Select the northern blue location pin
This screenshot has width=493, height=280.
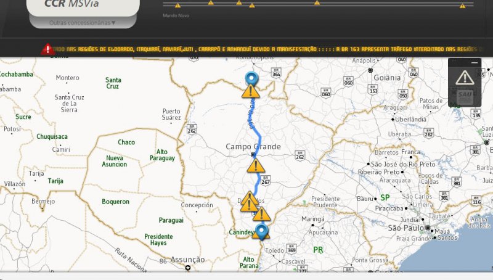click(x=251, y=78)
